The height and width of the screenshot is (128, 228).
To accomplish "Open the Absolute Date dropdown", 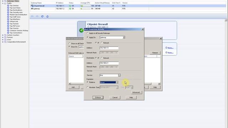I will [117, 87].
